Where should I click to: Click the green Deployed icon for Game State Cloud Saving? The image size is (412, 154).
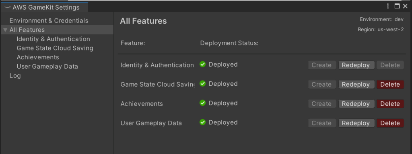coord(202,83)
